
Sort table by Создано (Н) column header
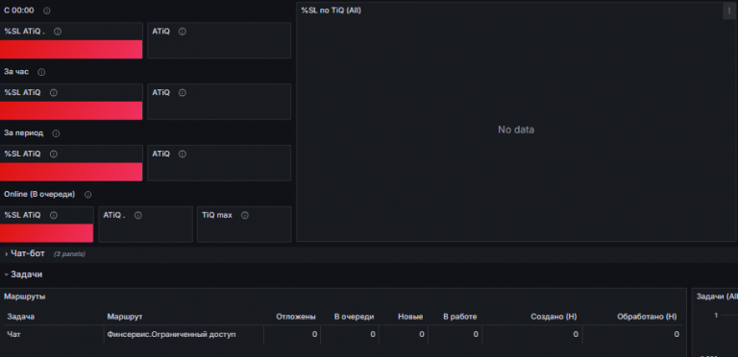(x=553, y=317)
